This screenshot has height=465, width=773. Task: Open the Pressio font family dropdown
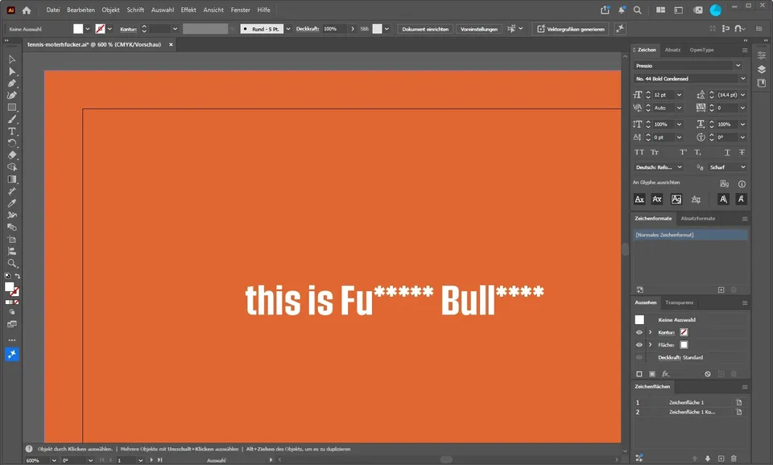pyautogui.click(x=738, y=65)
